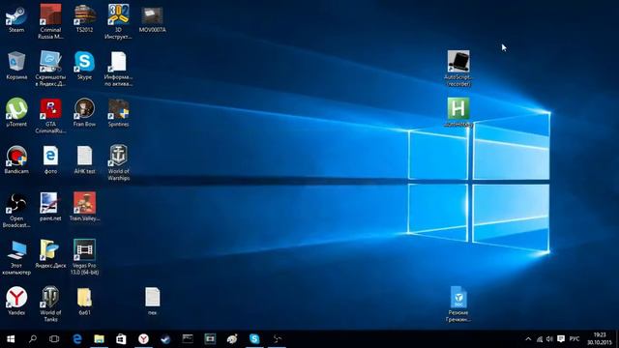Open Task View on taskbar
This screenshot has width=619, height=348.
(x=54, y=339)
